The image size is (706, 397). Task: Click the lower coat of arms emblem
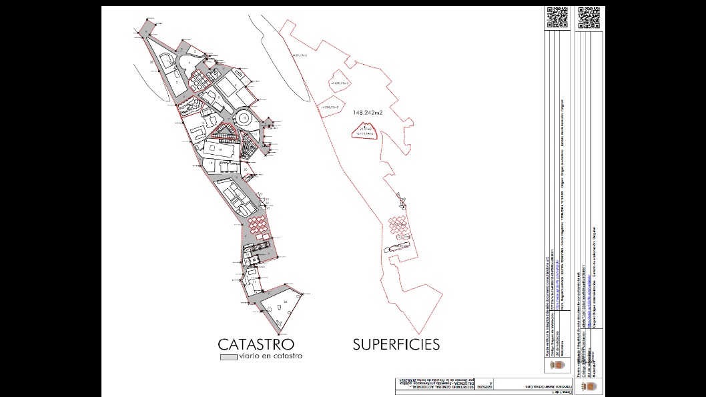pyautogui.click(x=589, y=385)
